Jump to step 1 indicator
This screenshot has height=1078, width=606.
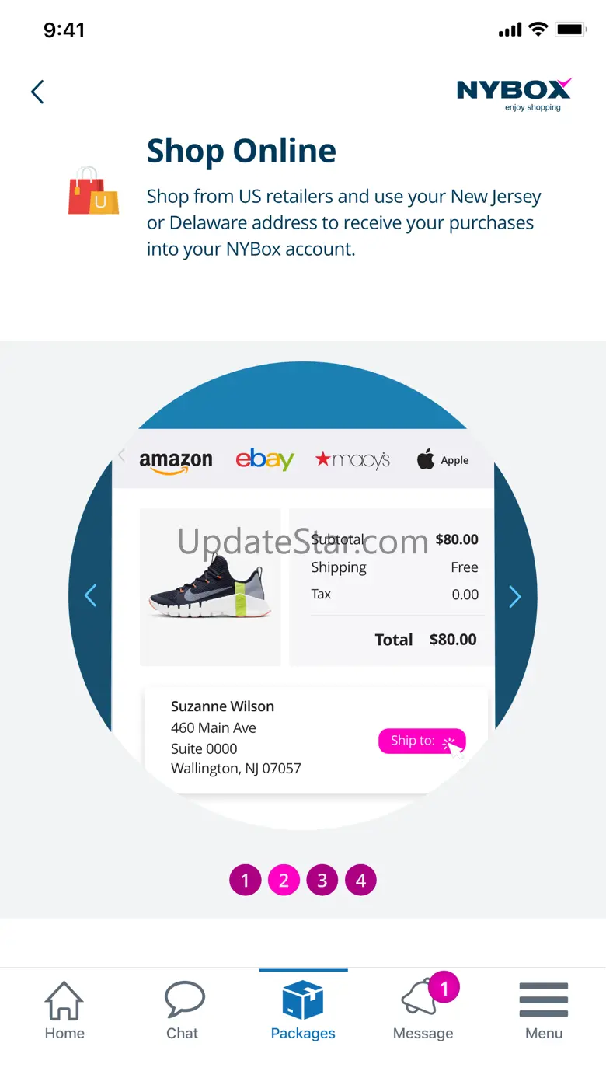coord(245,881)
